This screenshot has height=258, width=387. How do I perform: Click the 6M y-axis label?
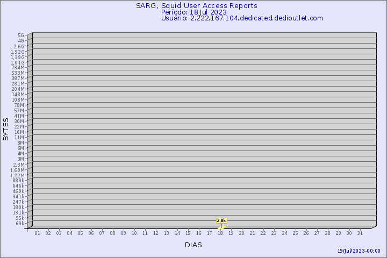point(21,148)
